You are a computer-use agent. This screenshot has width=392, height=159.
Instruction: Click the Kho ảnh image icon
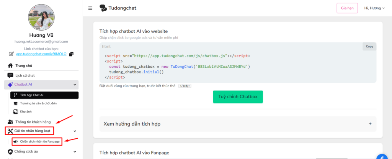15,112
